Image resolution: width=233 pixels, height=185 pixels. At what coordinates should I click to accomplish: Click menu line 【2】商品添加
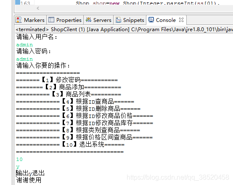click(x=69, y=87)
